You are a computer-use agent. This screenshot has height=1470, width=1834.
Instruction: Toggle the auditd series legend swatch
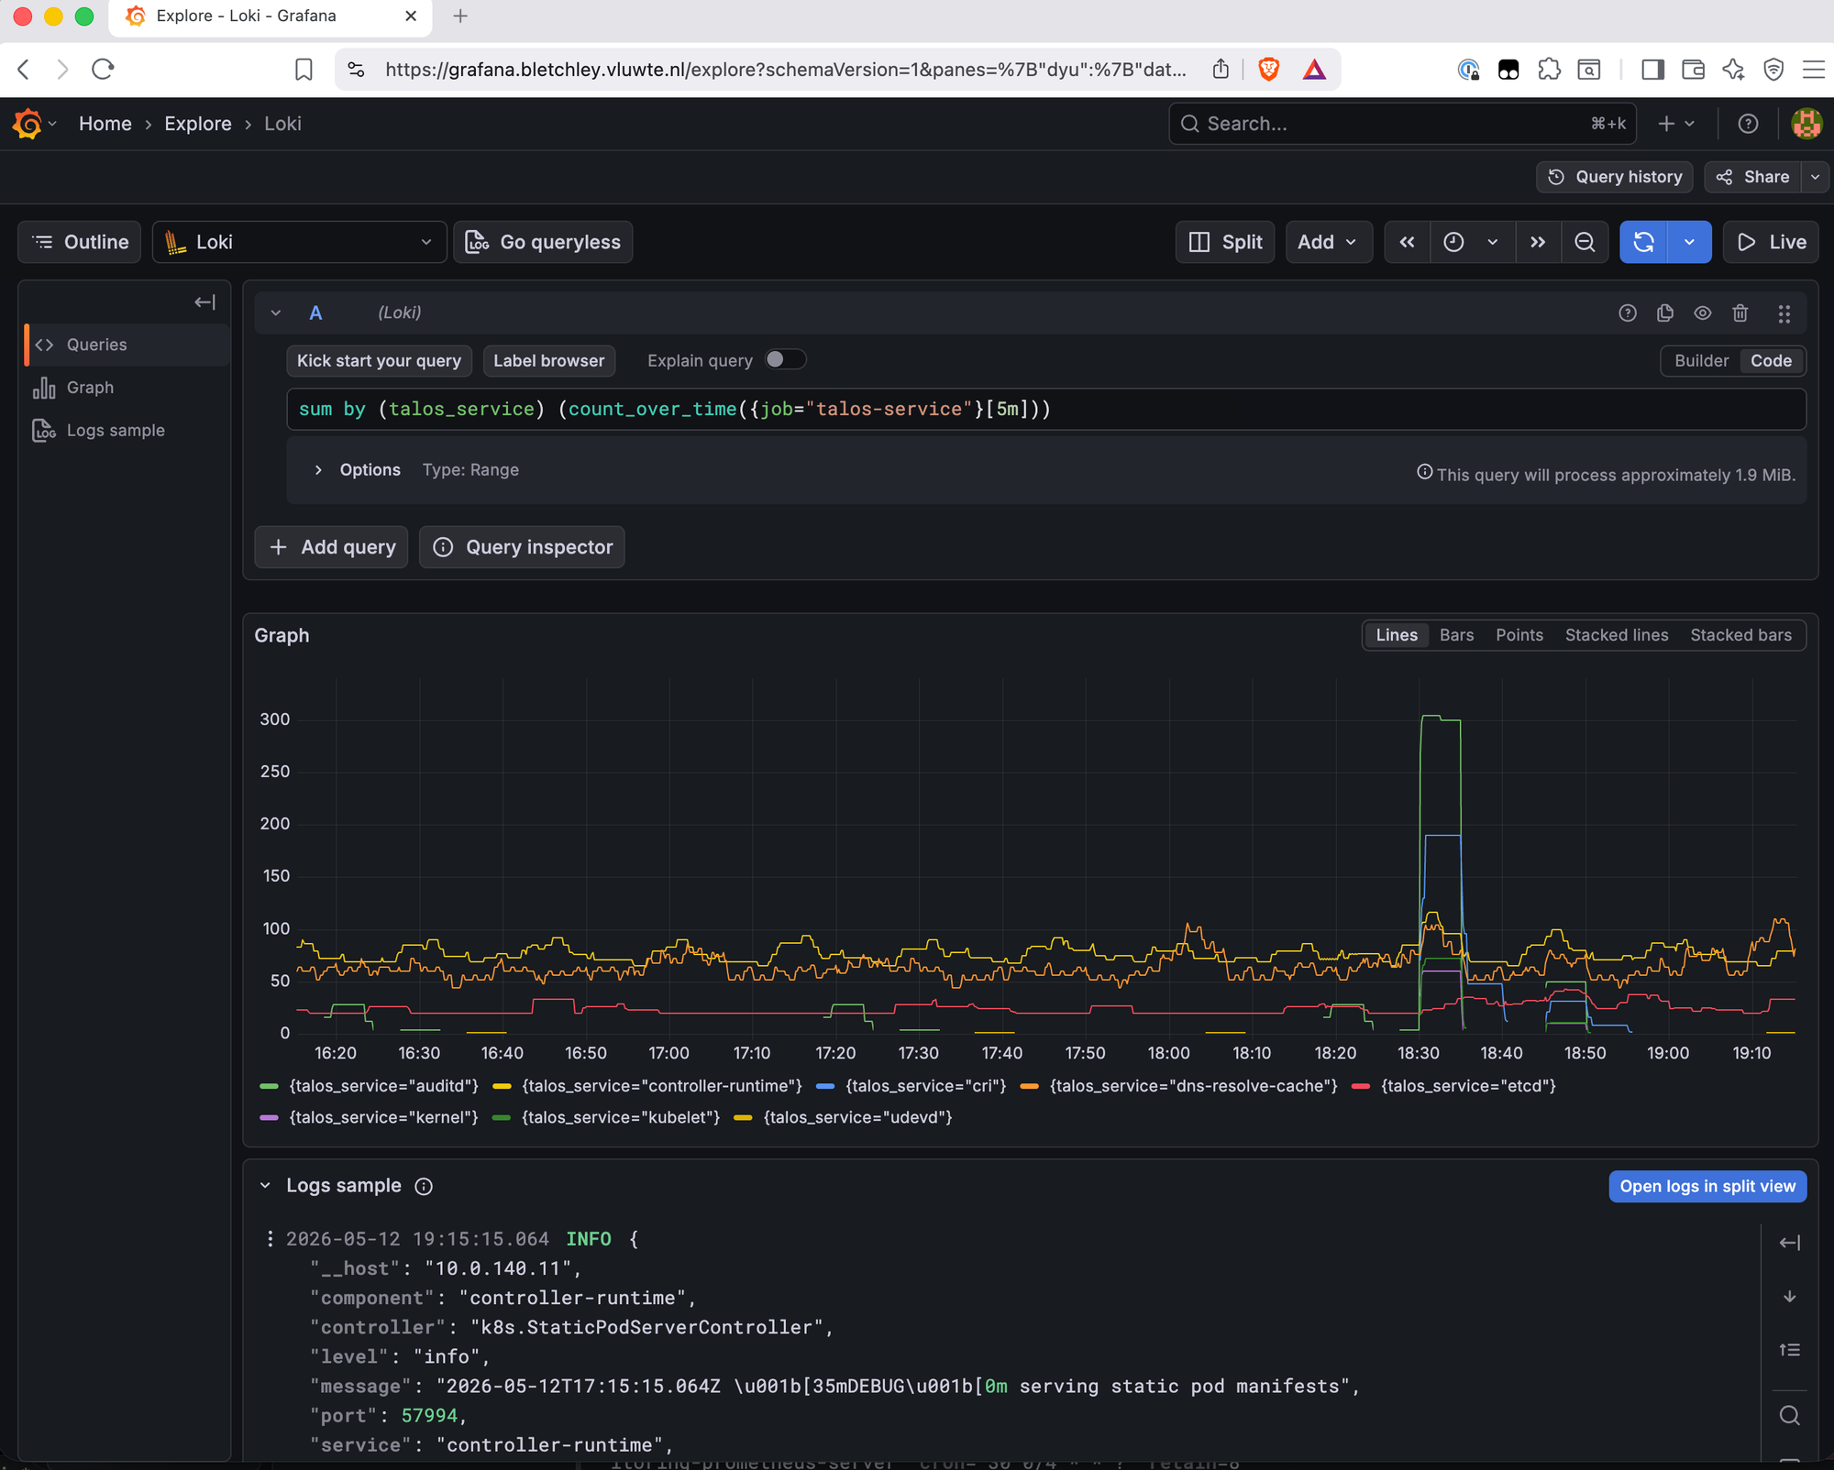[269, 1086]
